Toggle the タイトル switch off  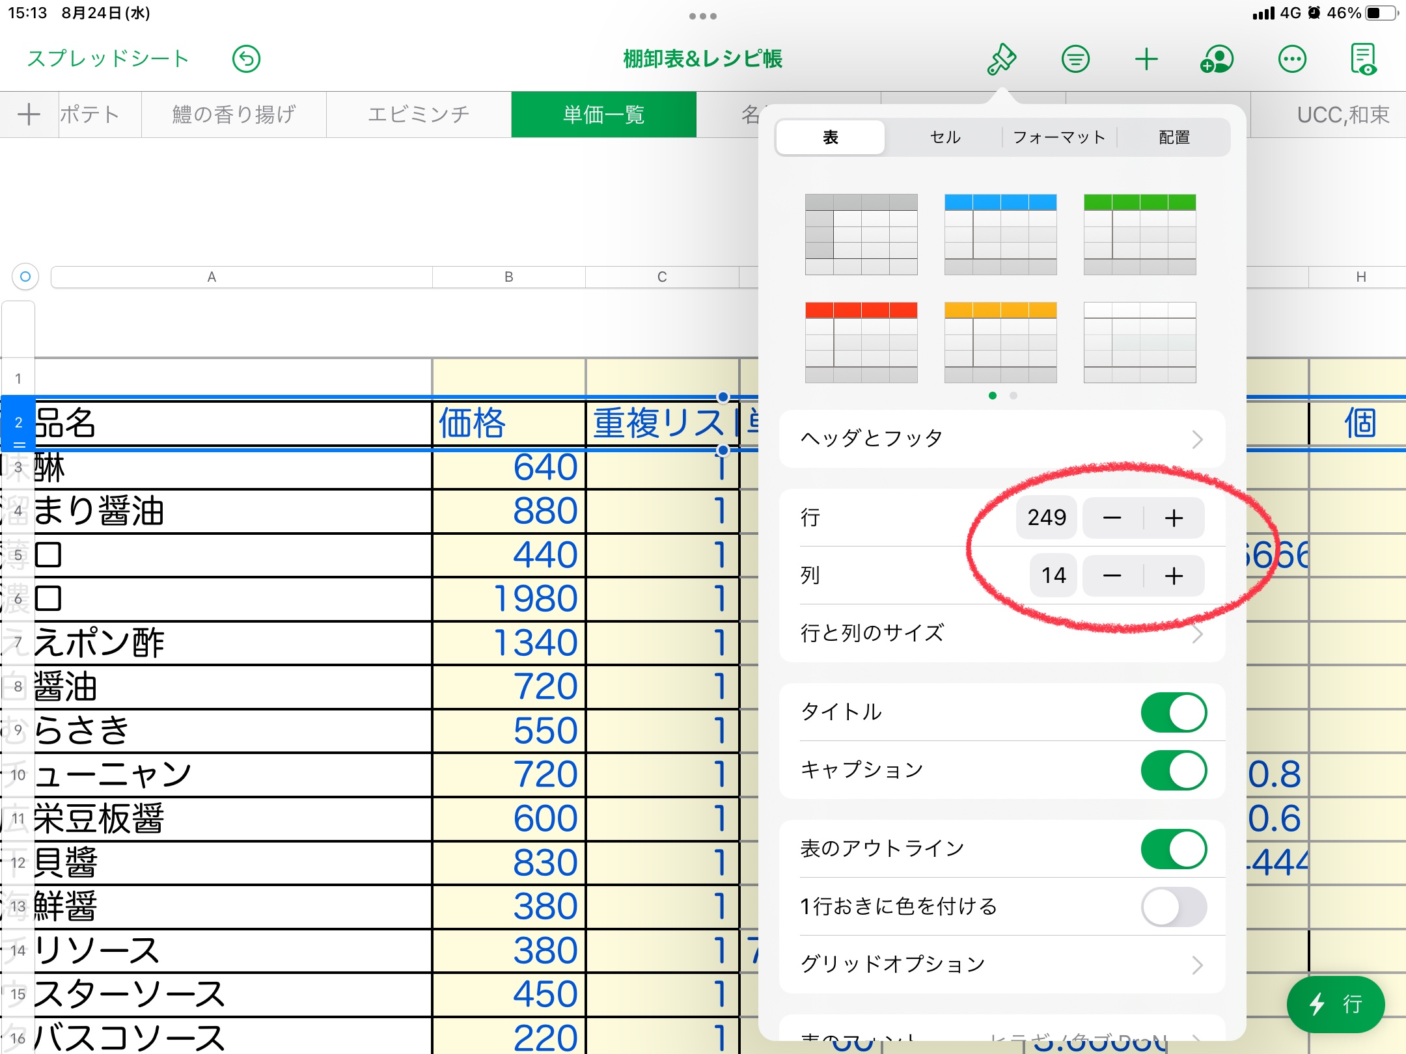coord(1173,712)
